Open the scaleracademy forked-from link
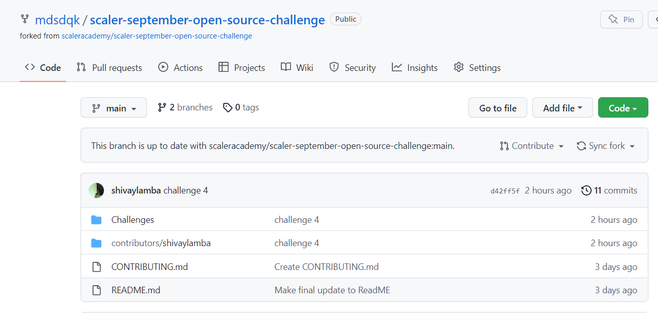The image size is (658, 313). [156, 35]
